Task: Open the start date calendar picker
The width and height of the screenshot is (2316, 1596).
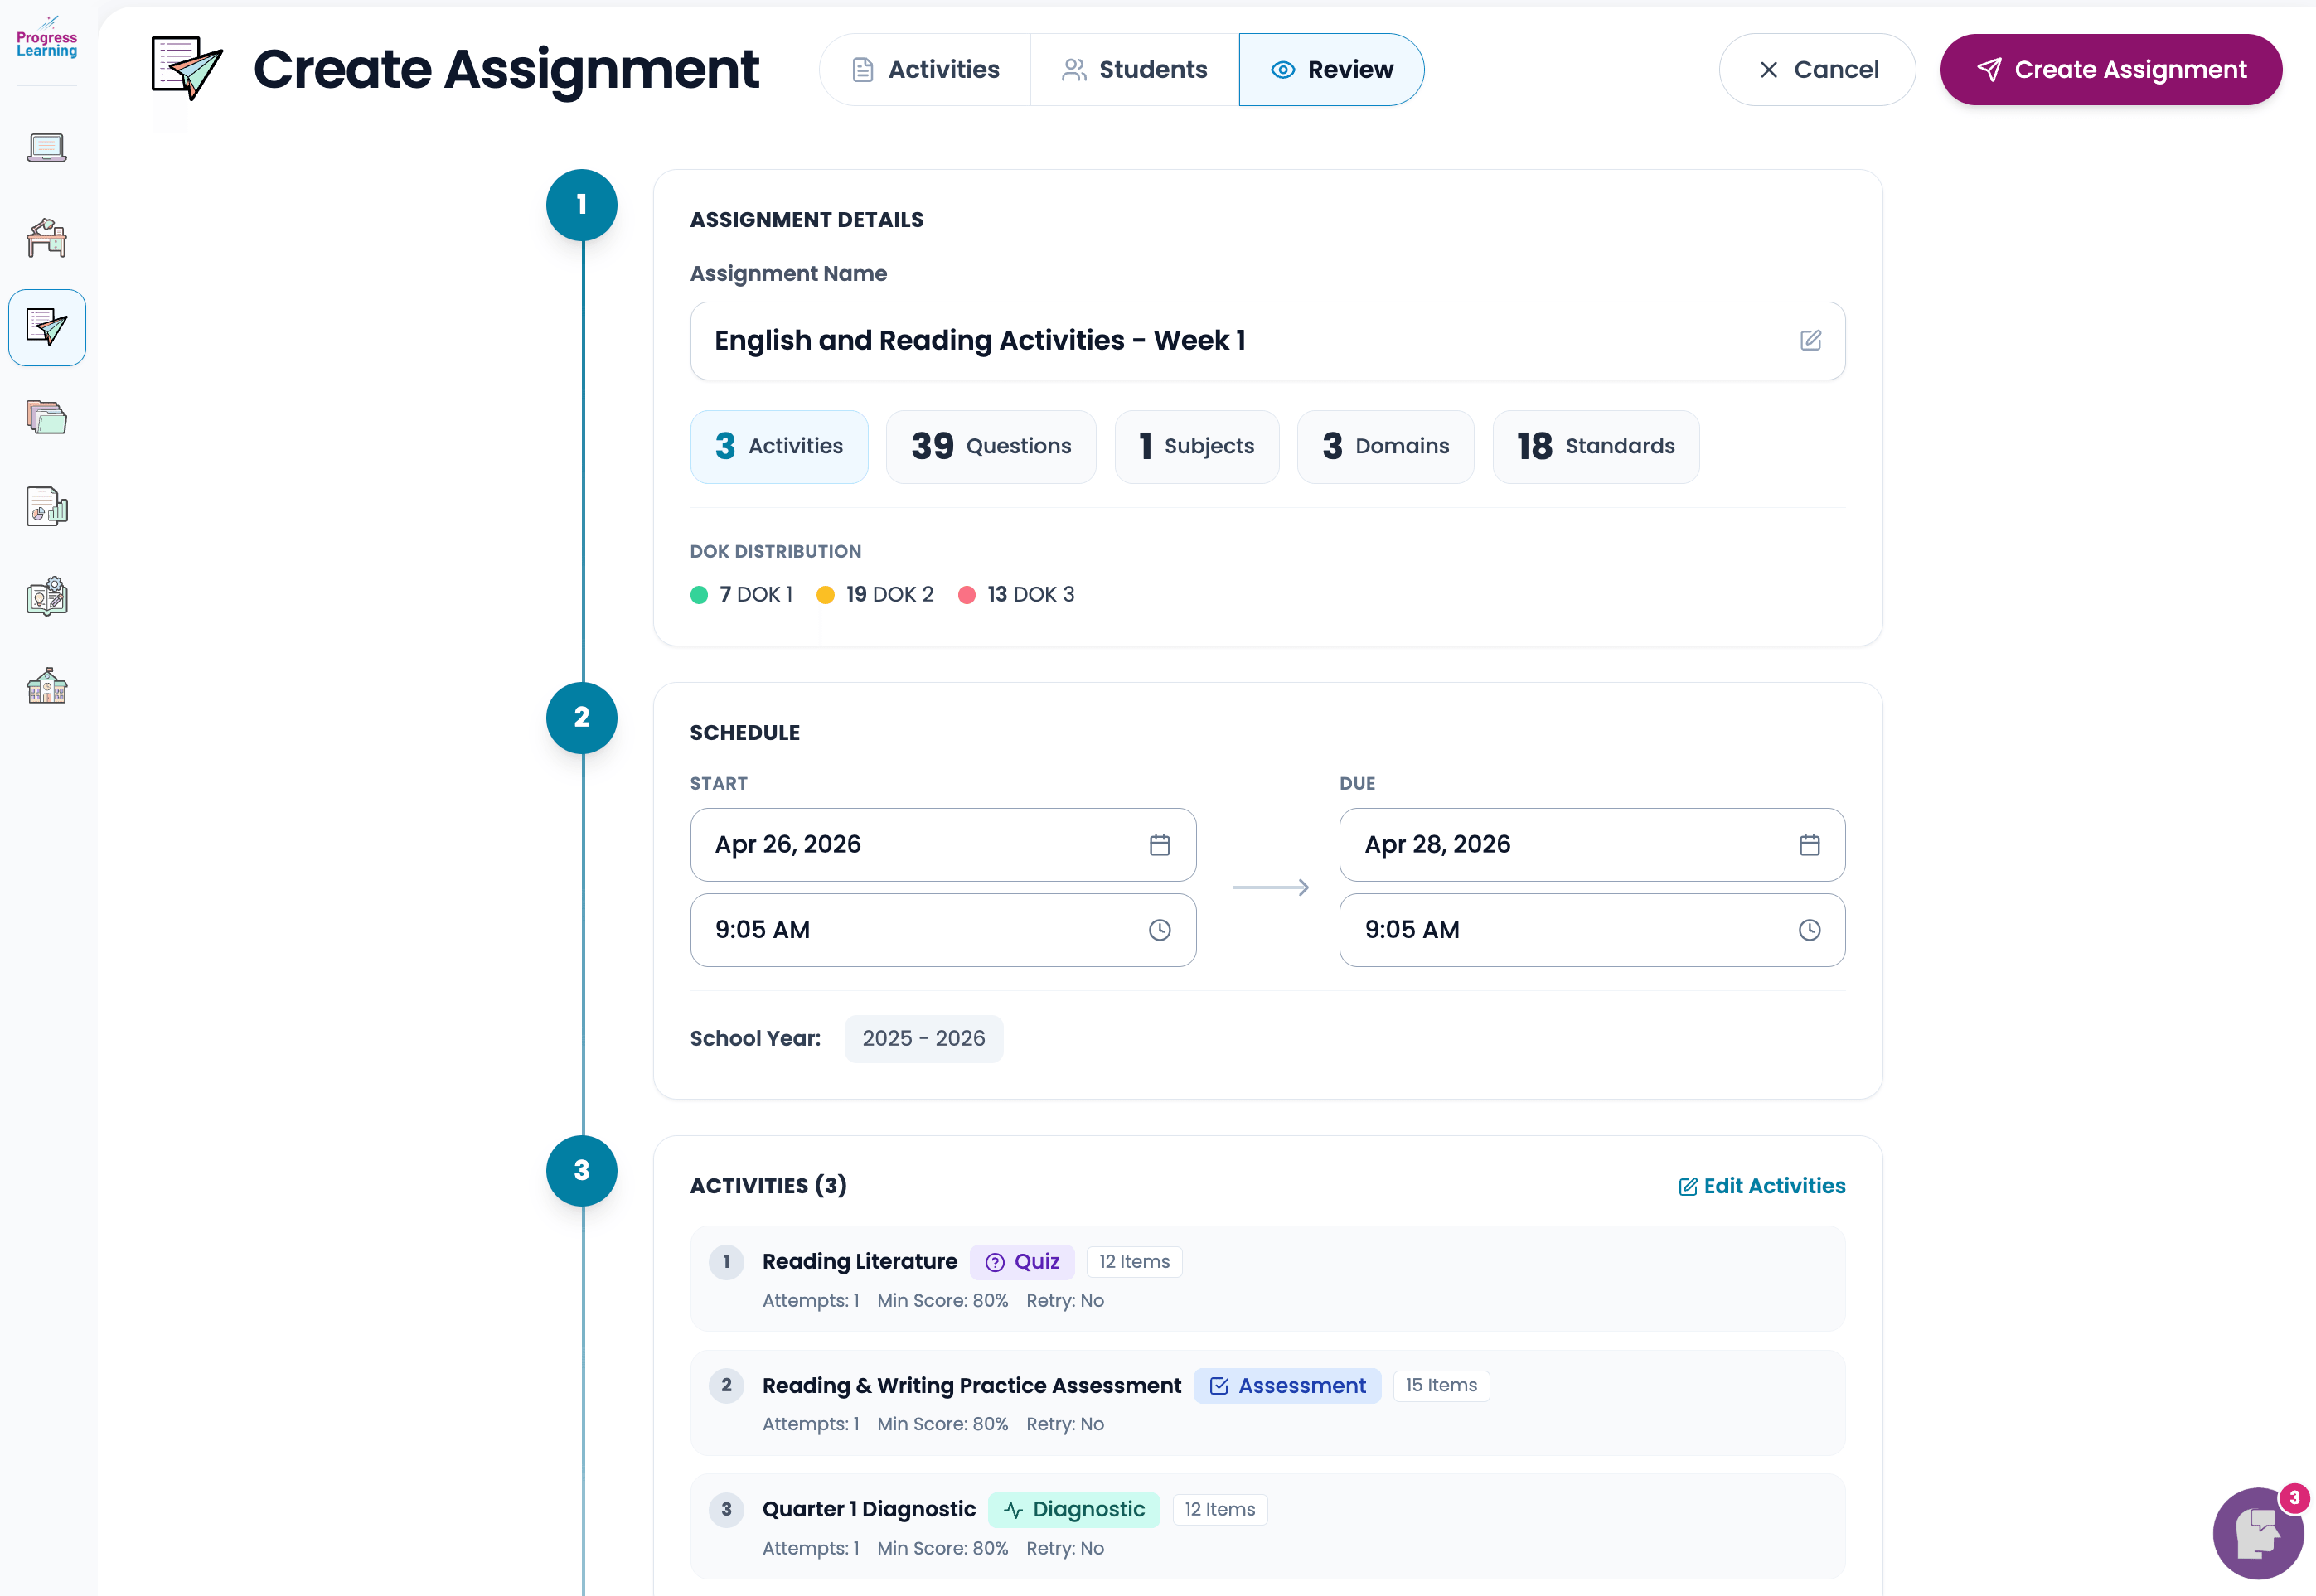Action: (1160, 844)
